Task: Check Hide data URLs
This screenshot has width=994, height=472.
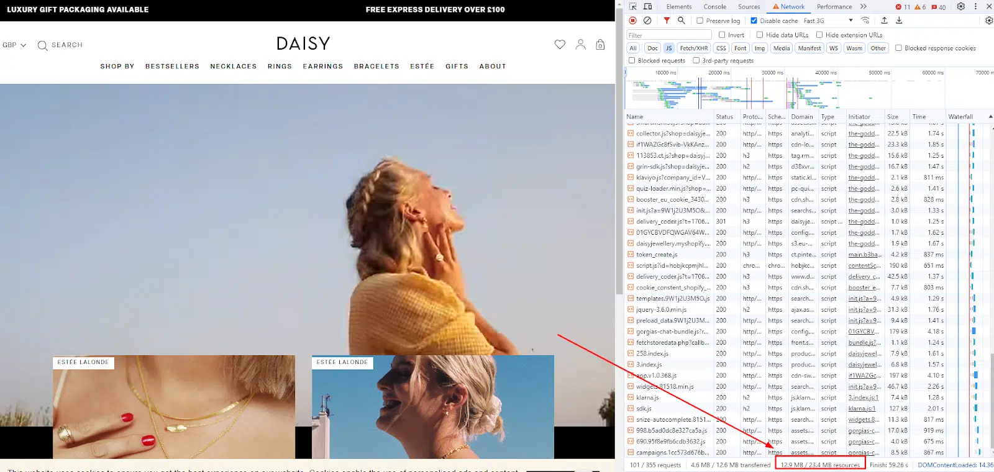Action: [x=760, y=35]
